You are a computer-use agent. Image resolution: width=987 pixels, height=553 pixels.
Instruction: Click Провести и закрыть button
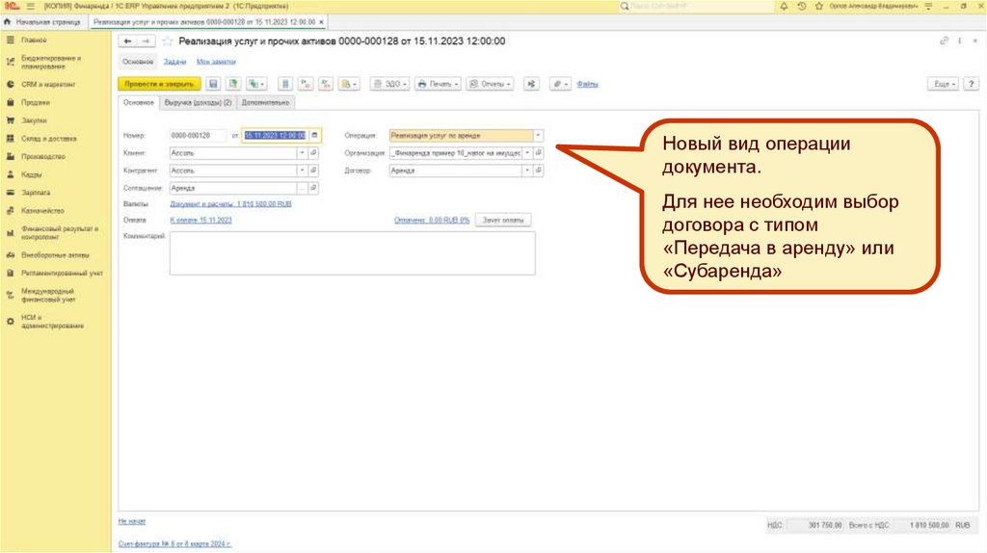point(158,85)
